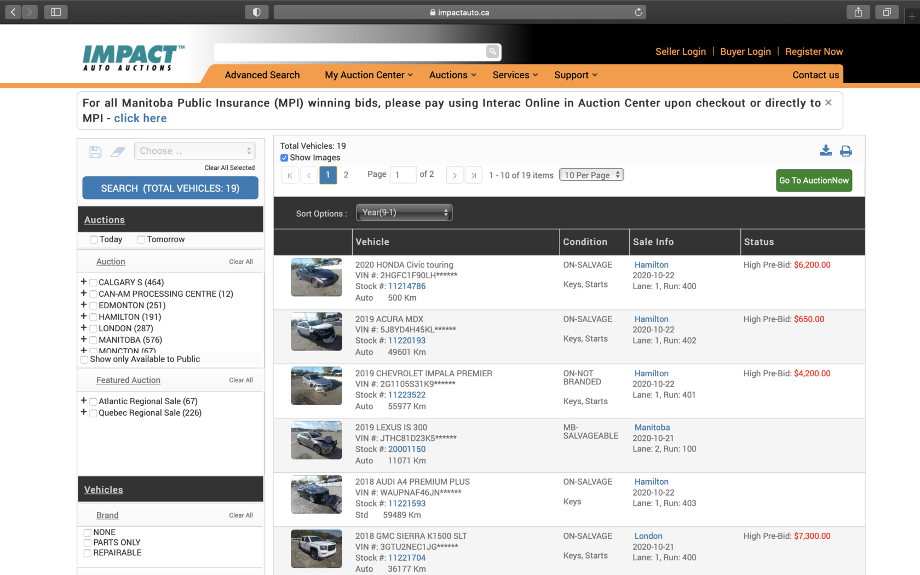Viewport: 920px width, 575px height.
Task: Go to the previous results page
Action: pyautogui.click(x=309, y=175)
